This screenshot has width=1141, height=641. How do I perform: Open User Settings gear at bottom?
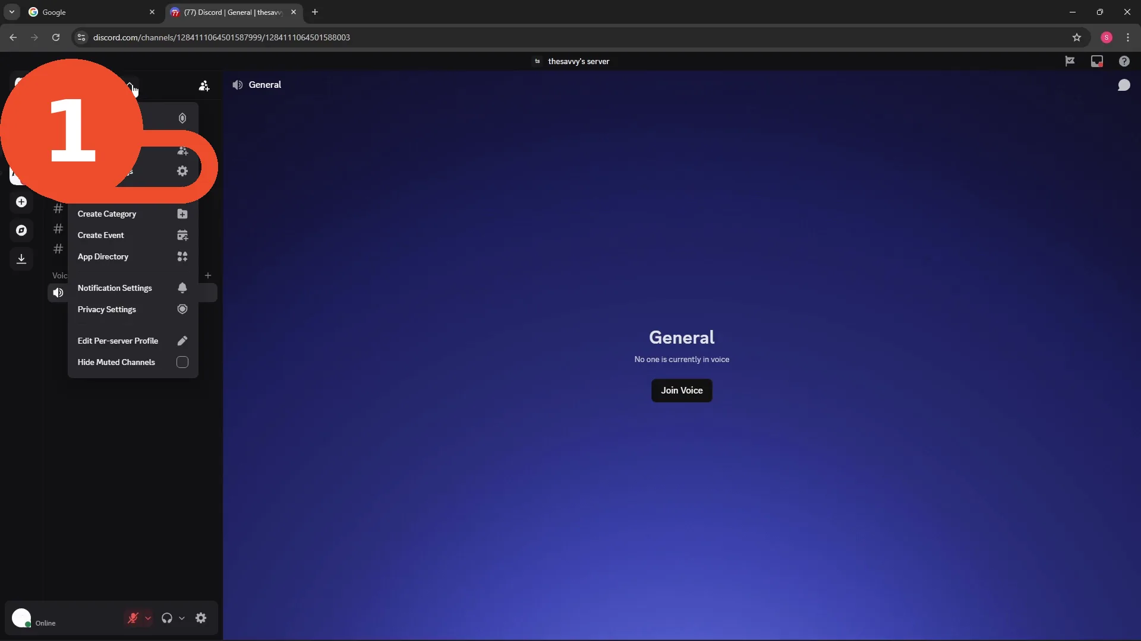[201, 618]
